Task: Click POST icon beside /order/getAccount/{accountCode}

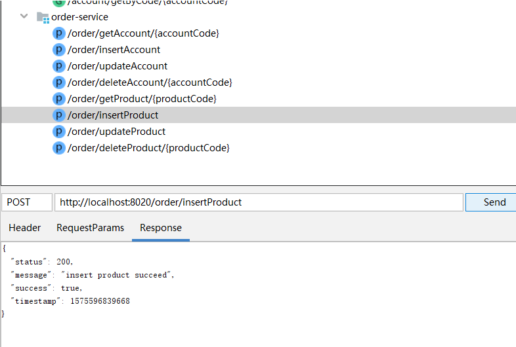Action: click(x=59, y=33)
